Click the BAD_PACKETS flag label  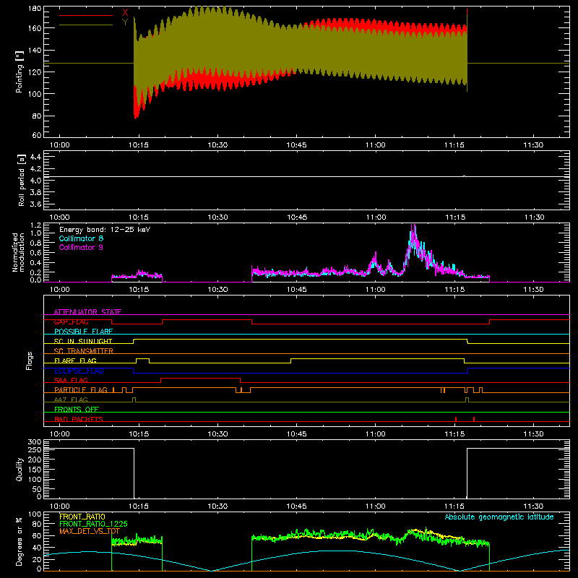[79, 419]
